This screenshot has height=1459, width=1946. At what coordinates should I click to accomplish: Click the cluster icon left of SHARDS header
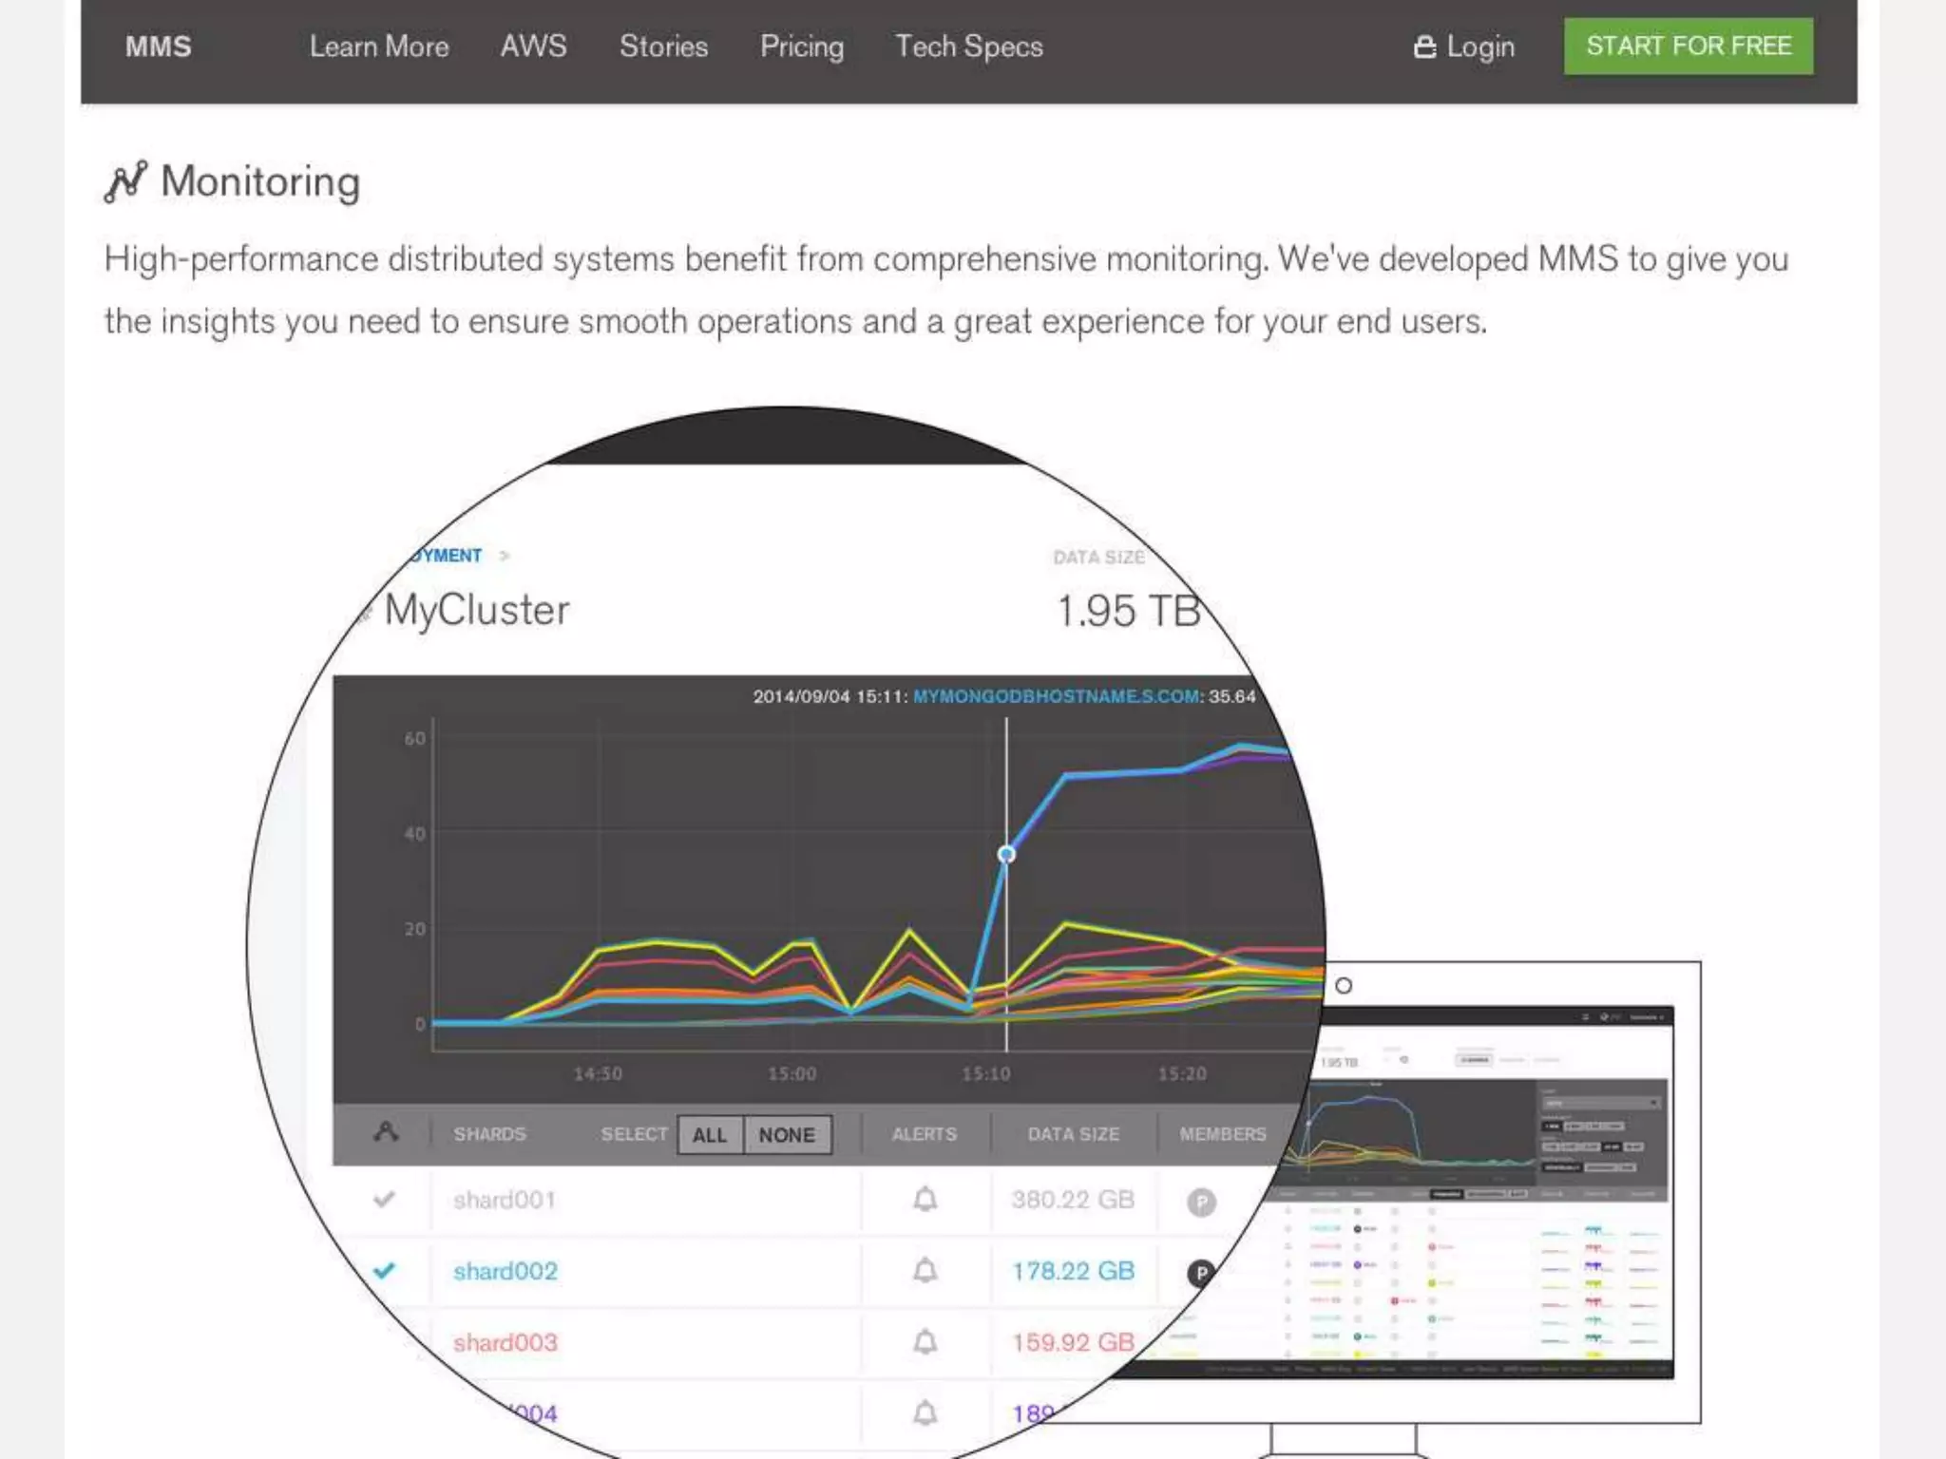[x=386, y=1132]
